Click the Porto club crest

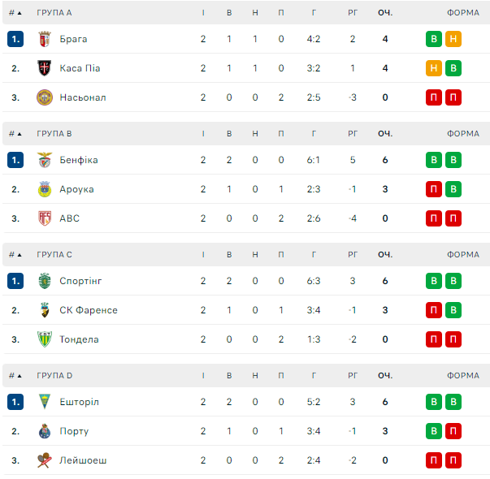[x=44, y=431]
